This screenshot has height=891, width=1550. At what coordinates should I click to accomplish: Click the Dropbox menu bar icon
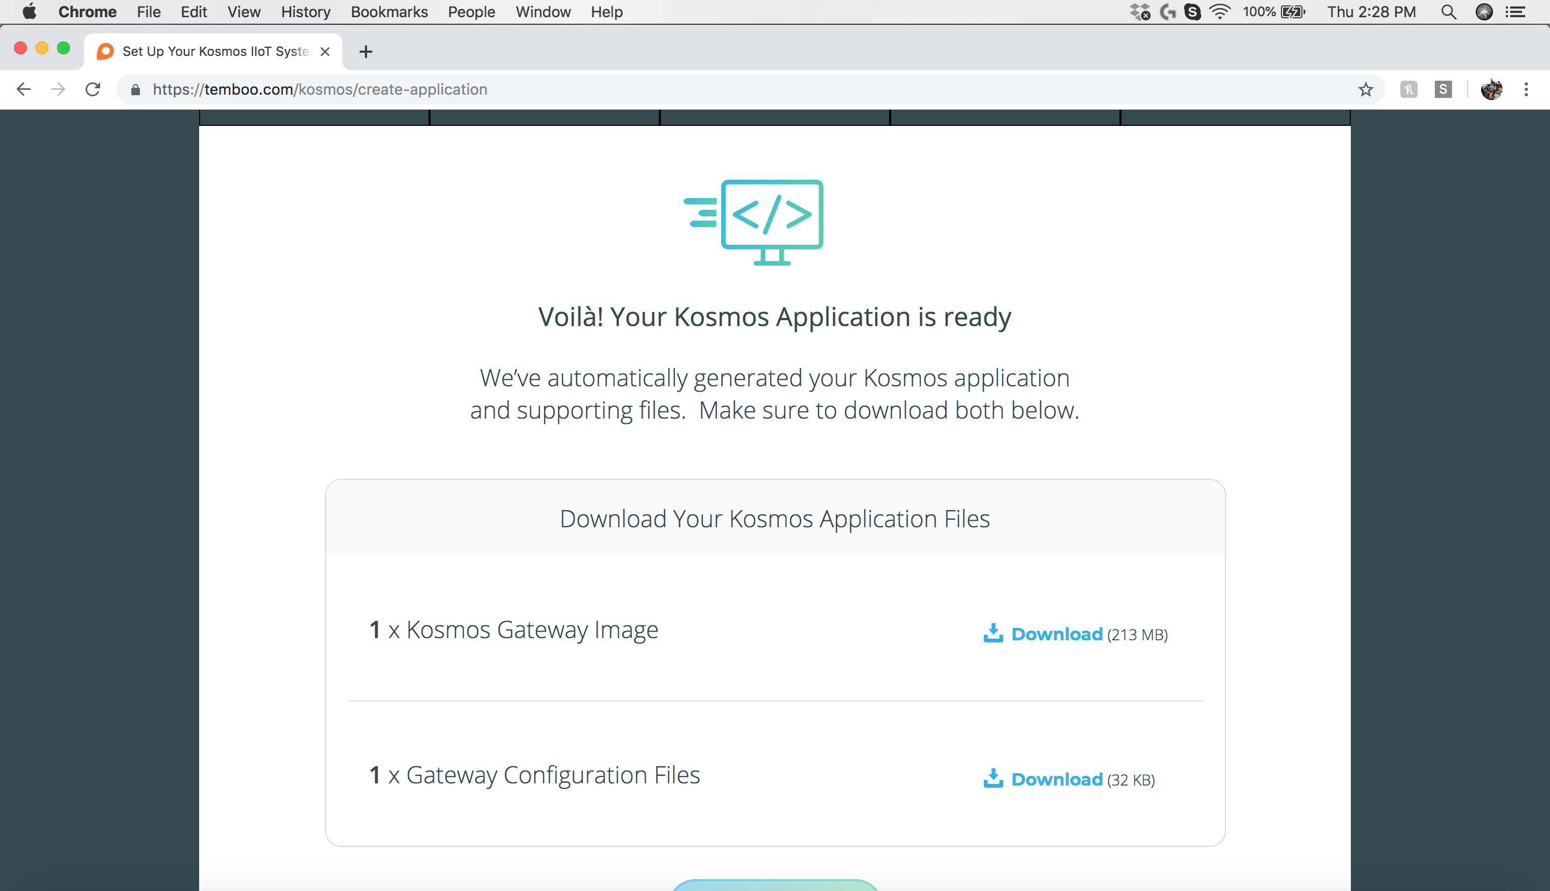point(1140,12)
